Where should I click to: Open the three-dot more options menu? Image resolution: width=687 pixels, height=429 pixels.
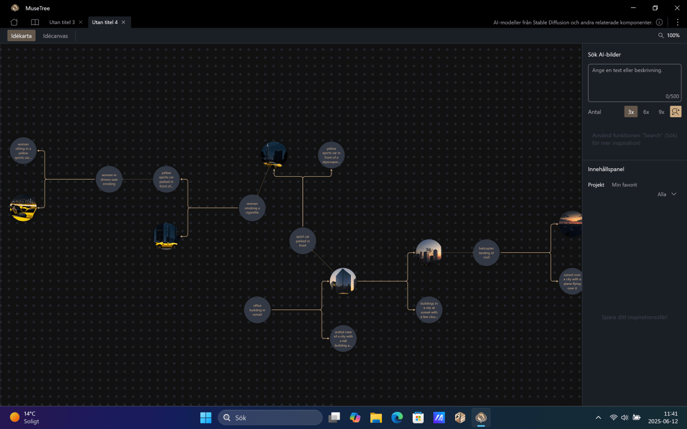tap(677, 22)
